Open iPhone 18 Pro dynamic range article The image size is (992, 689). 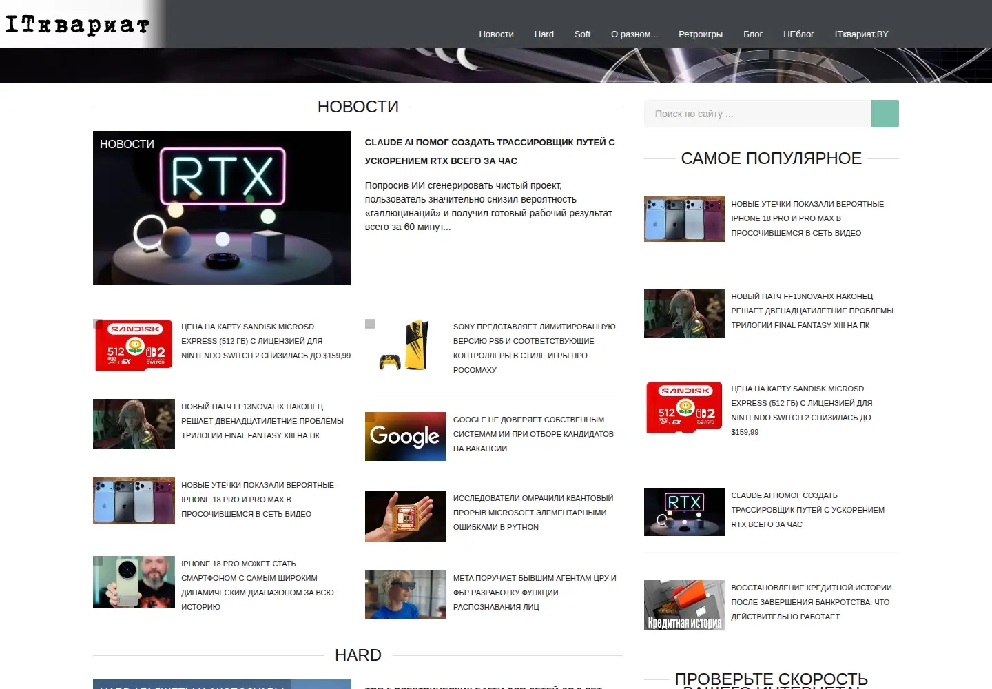[x=258, y=585]
